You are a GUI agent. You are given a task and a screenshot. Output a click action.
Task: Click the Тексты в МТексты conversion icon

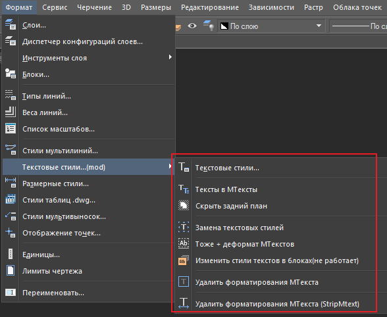(x=184, y=189)
